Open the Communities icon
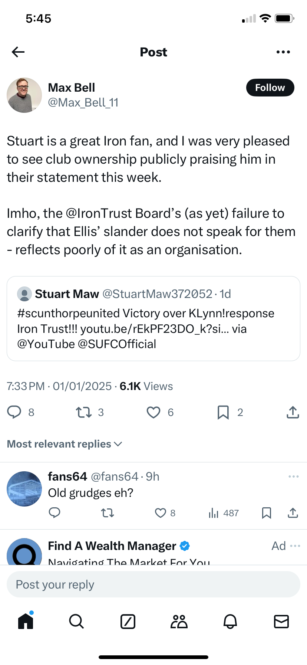Viewport: 307px width, 665px height. coord(179,621)
